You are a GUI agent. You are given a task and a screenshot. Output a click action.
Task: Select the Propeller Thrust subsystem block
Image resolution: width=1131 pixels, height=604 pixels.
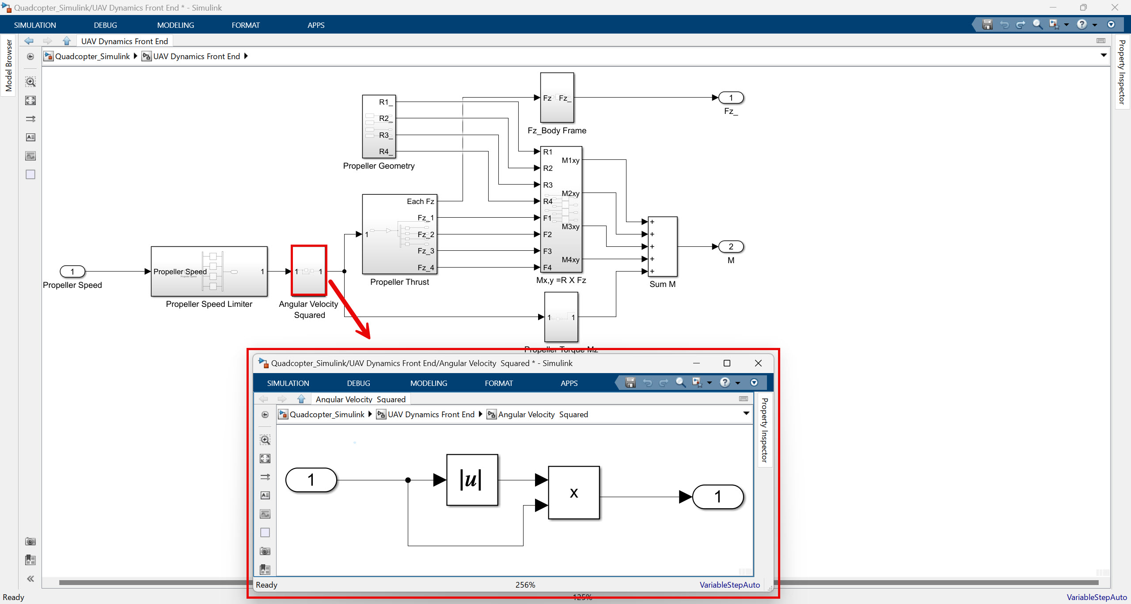(399, 234)
